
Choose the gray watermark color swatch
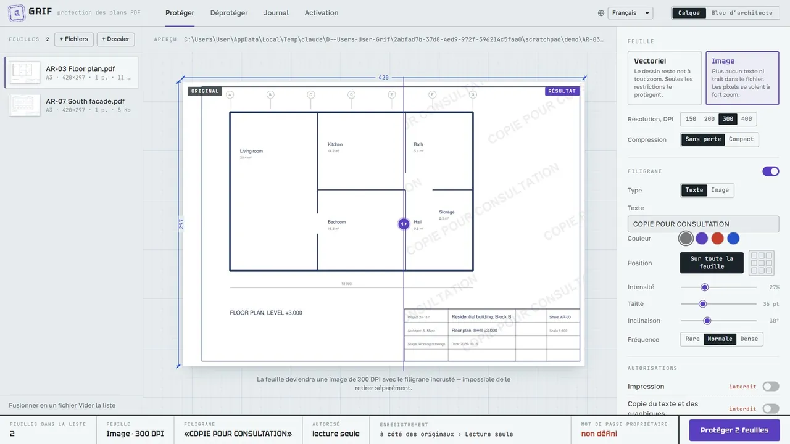pyautogui.click(x=686, y=239)
